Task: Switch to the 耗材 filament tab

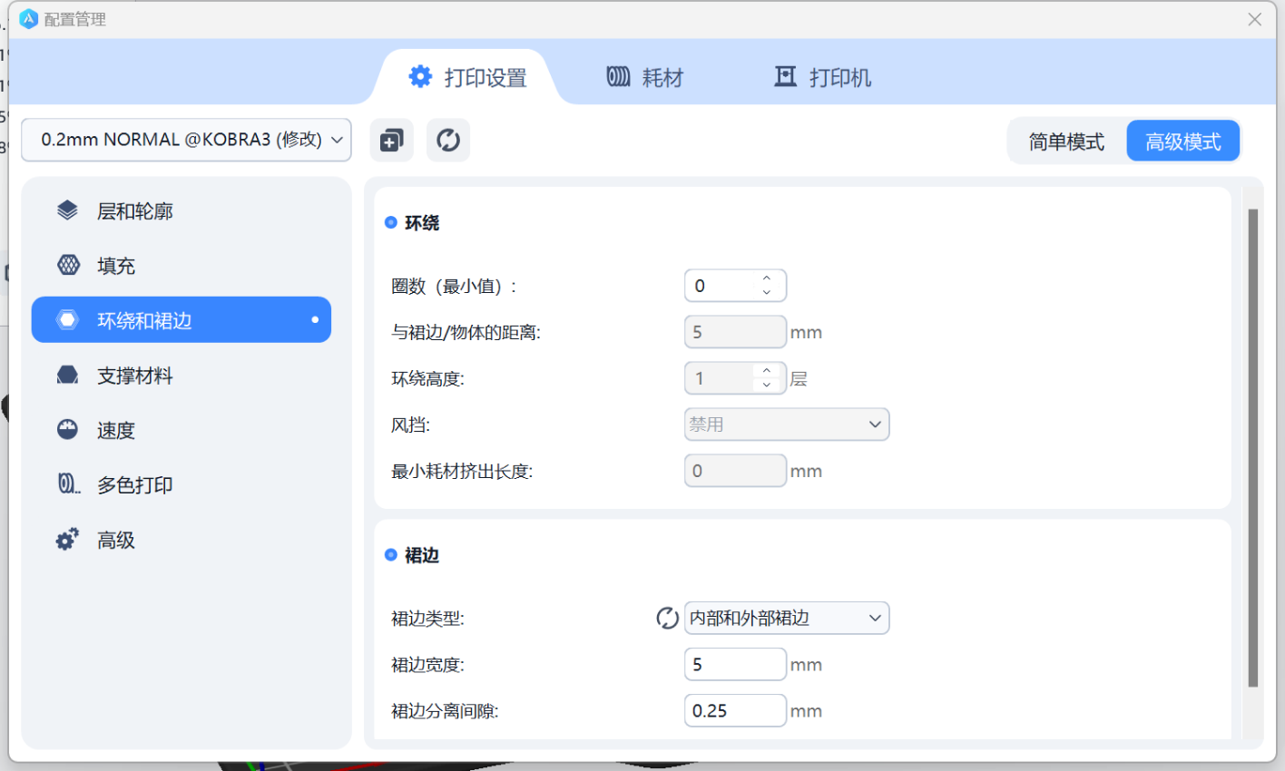Action: [x=645, y=78]
